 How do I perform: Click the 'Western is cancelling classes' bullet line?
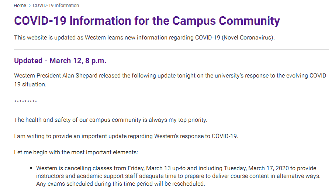[x=176, y=168]
